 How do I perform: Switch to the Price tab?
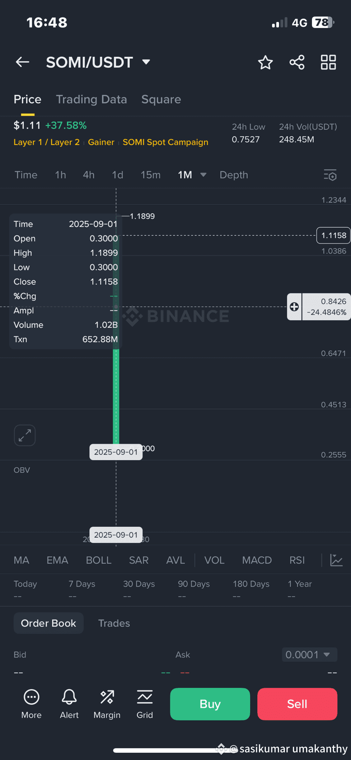(x=28, y=99)
